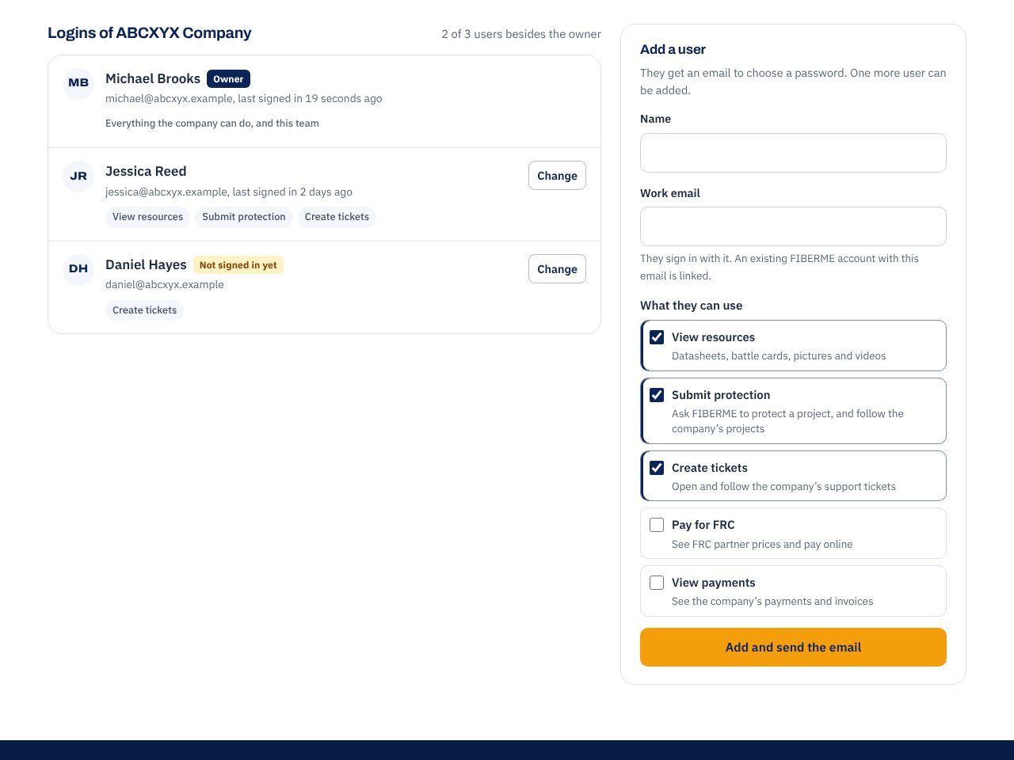The width and height of the screenshot is (1014, 760).
Task: Click Jessica Reed's Submit protection tag
Action: coord(244,217)
